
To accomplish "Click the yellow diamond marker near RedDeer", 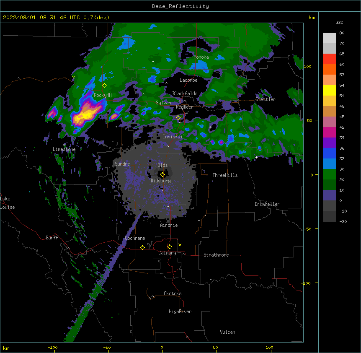I will pyautogui.click(x=178, y=118).
